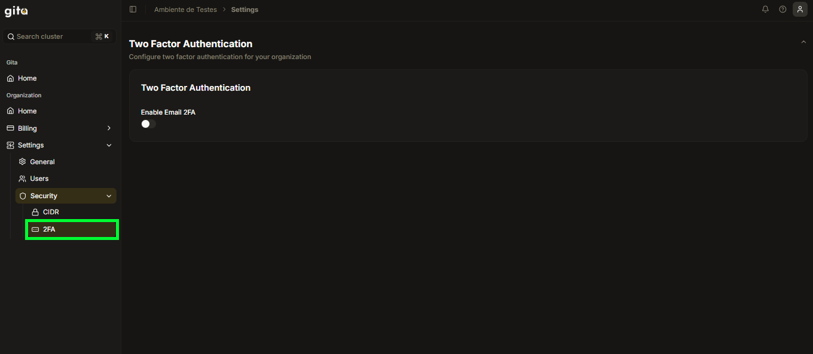813x354 pixels.
Task: Collapse the Security section chevron
Action: click(109, 196)
